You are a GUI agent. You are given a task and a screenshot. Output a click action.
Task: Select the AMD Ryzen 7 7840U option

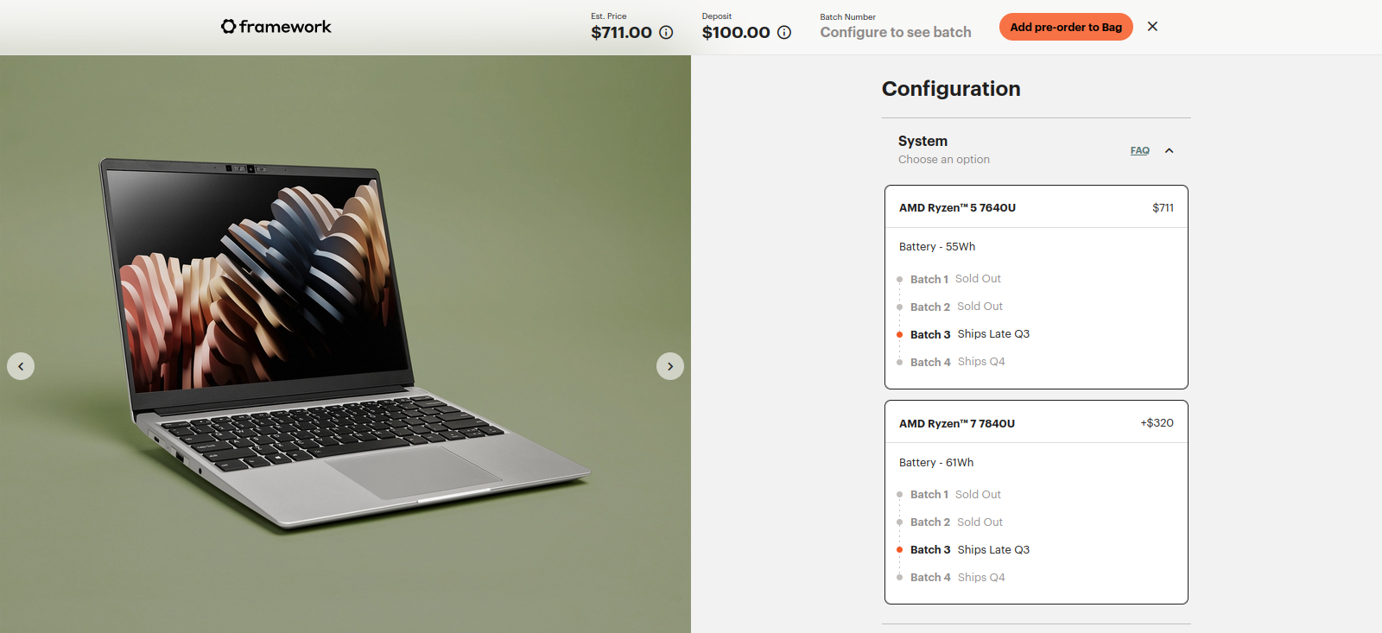click(x=1036, y=503)
